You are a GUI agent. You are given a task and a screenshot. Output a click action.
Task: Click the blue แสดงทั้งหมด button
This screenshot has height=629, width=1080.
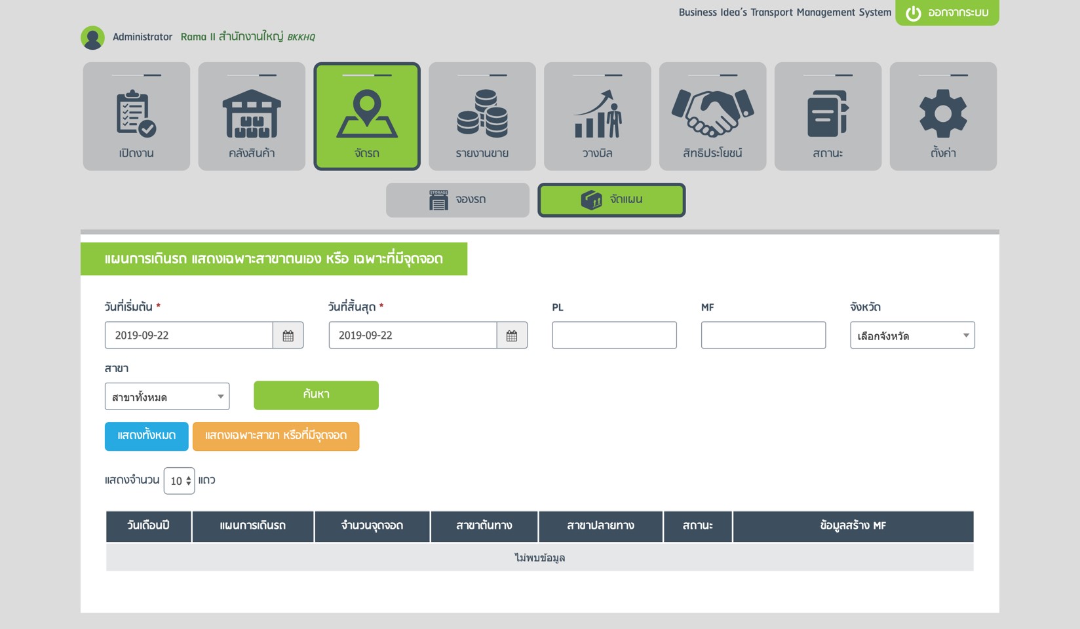[x=146, y=436]
